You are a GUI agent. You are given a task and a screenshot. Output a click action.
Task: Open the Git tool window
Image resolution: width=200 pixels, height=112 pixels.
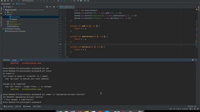tap(18, 106)
